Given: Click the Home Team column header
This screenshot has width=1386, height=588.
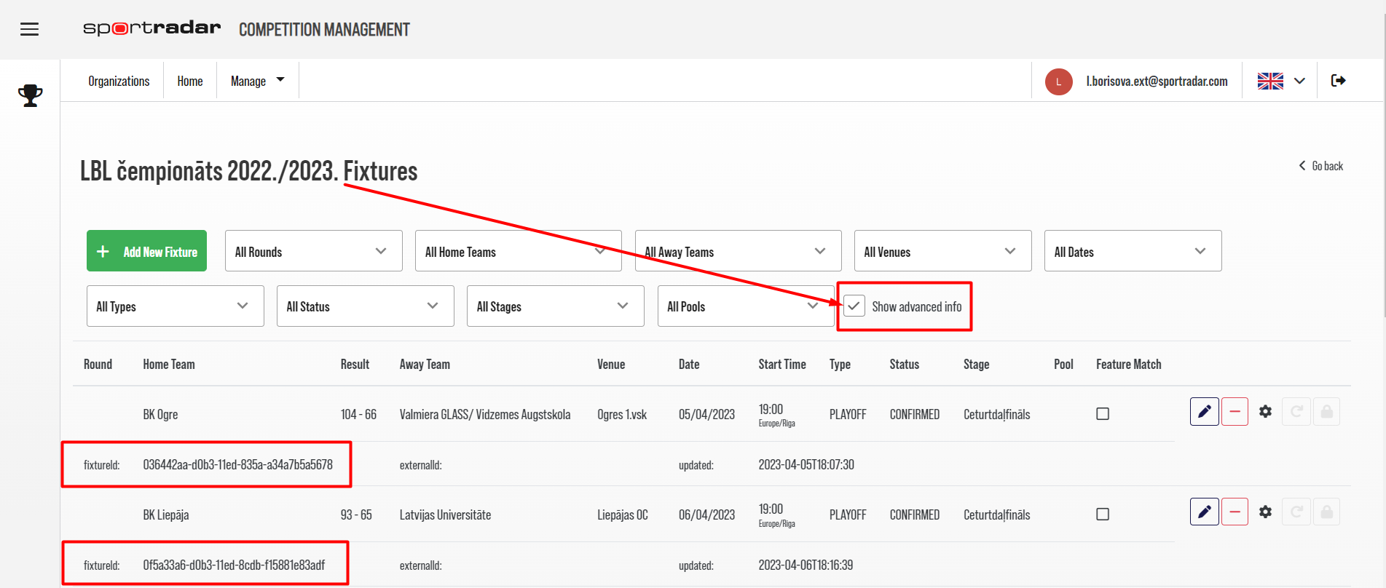Looking at the screenshot, I should click(169, 364).
